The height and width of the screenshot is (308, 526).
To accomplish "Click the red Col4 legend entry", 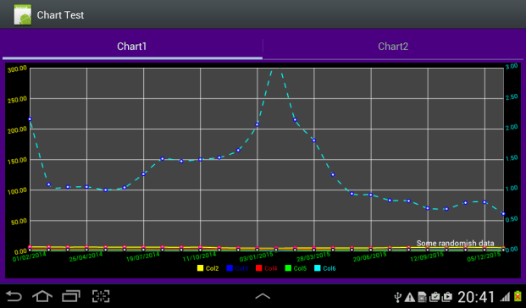I will click(x=266, y=268).
